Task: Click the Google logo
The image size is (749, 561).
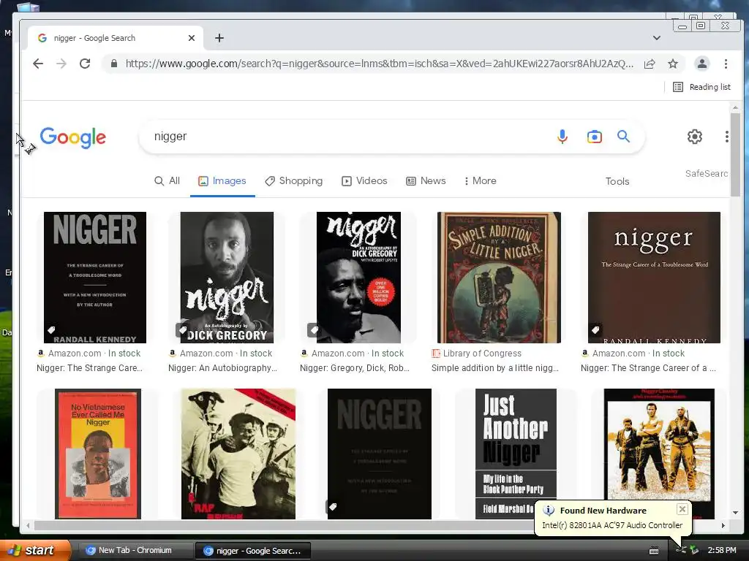Action: tap(72, 137)
